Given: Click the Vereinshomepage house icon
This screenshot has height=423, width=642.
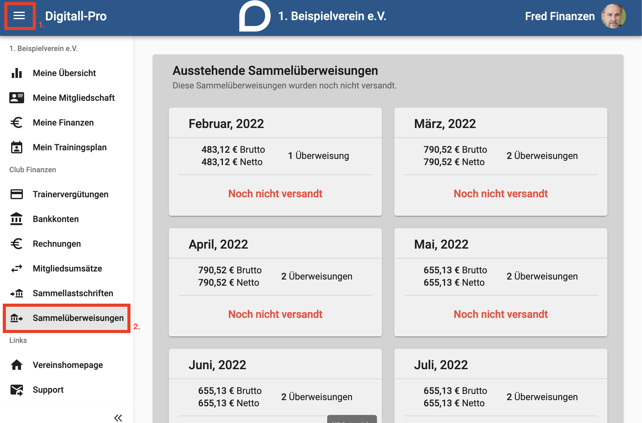Looking at the screenshot, I should click(x=17, y=365).
